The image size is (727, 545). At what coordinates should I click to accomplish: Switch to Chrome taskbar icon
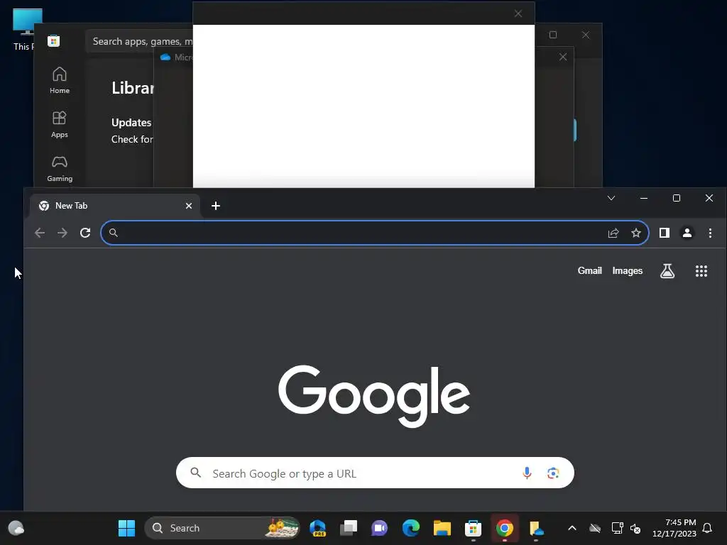coord(505,528)
